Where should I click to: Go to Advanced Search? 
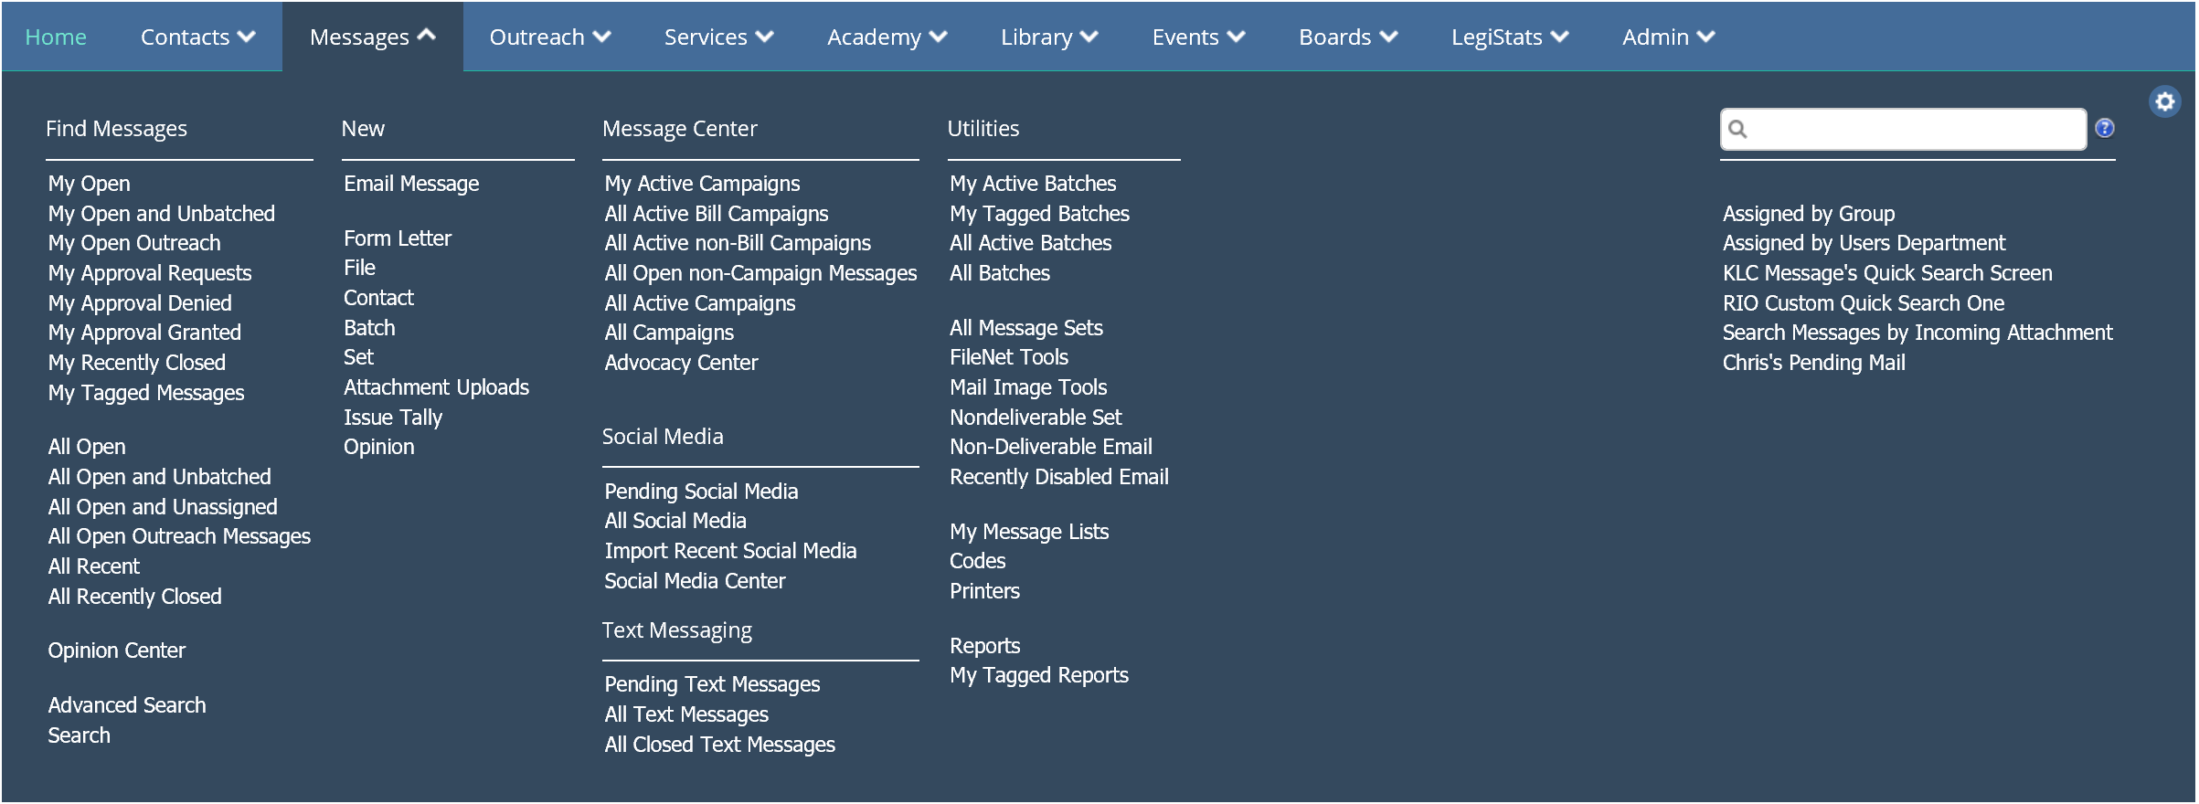[126, 705]
